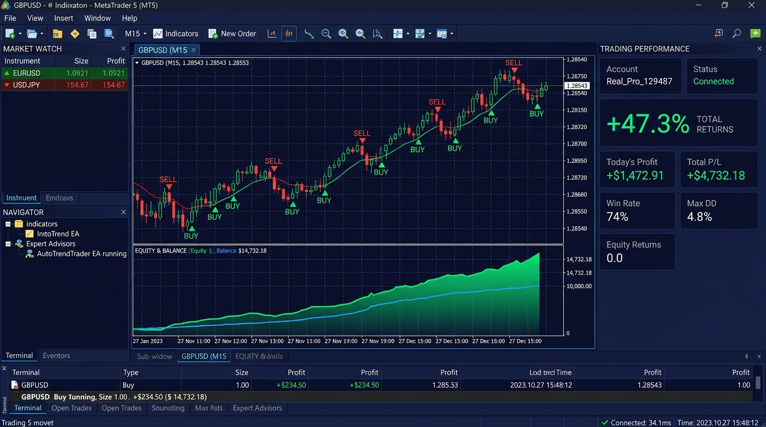Click the AutoTrendTrader EA running icon
766x427 pixels.
pos(30,254)
